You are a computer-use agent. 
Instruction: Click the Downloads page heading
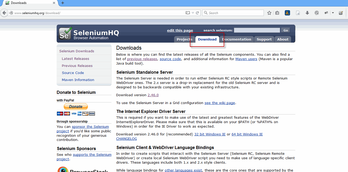pyautogui.click(x=129, y=48)
